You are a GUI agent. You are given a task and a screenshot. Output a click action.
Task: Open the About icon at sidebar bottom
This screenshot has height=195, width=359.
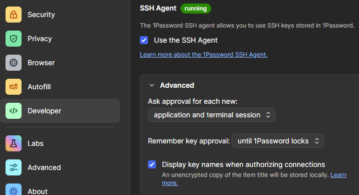coord(14,189)
